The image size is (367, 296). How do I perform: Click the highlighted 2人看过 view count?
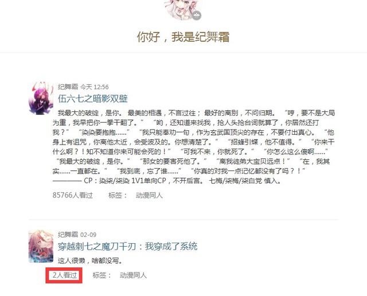(x=65, y=275)
